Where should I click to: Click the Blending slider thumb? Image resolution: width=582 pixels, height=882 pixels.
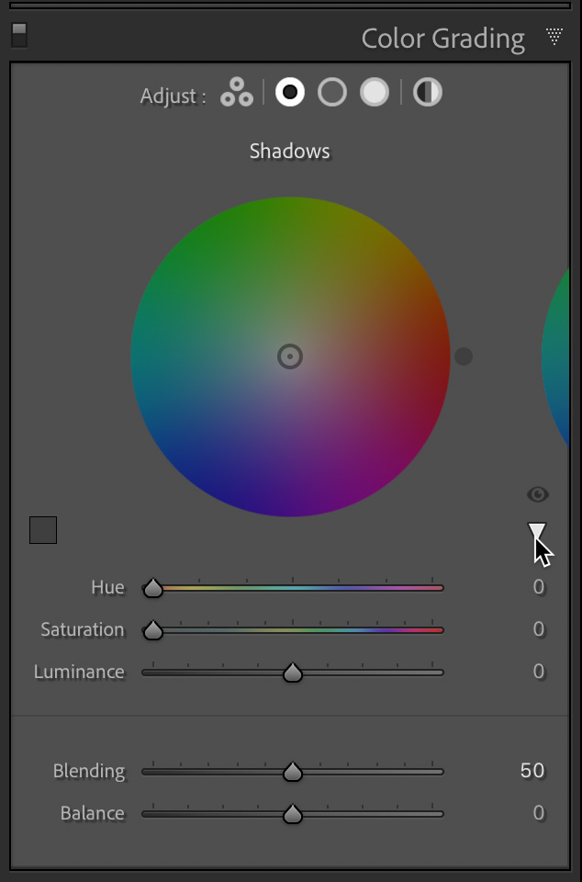293,772
